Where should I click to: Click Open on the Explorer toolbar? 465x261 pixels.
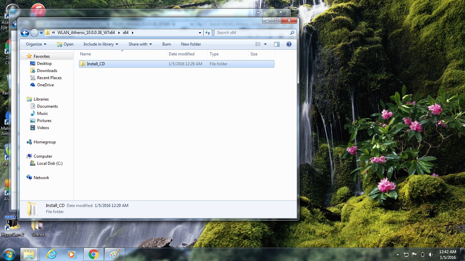65,44
